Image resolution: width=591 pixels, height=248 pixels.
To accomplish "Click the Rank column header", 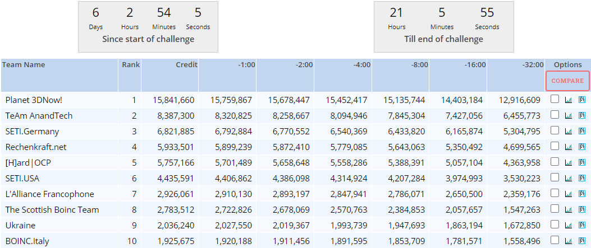I will [131, 65].
